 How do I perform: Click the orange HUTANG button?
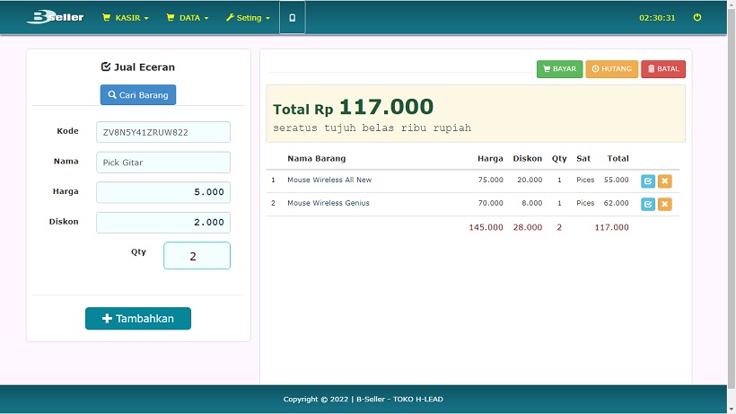[611, 69]
